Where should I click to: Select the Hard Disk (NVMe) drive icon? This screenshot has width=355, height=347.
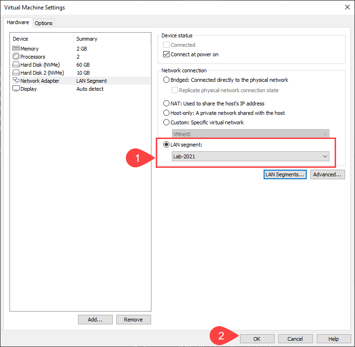click(x=16, y=65)
